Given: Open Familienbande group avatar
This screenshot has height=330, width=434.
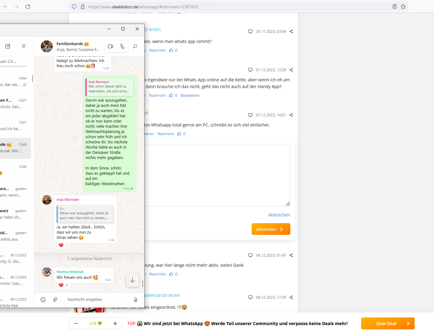Looking at the screenshot, I should pos(47,46).
